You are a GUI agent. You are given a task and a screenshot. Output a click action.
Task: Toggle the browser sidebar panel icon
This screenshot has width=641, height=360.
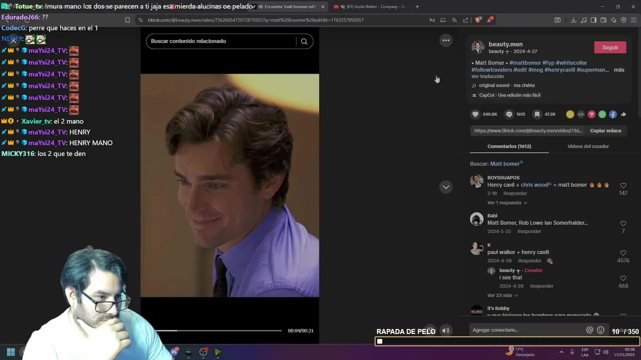tap(593, 20)
